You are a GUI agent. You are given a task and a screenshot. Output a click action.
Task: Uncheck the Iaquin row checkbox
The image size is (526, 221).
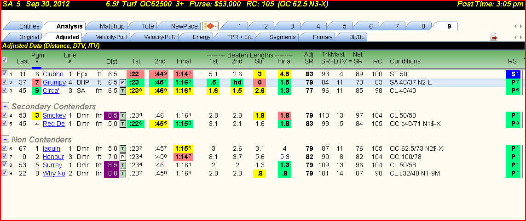[4, 148]
